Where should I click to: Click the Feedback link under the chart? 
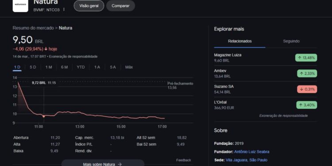pos(184,160)
